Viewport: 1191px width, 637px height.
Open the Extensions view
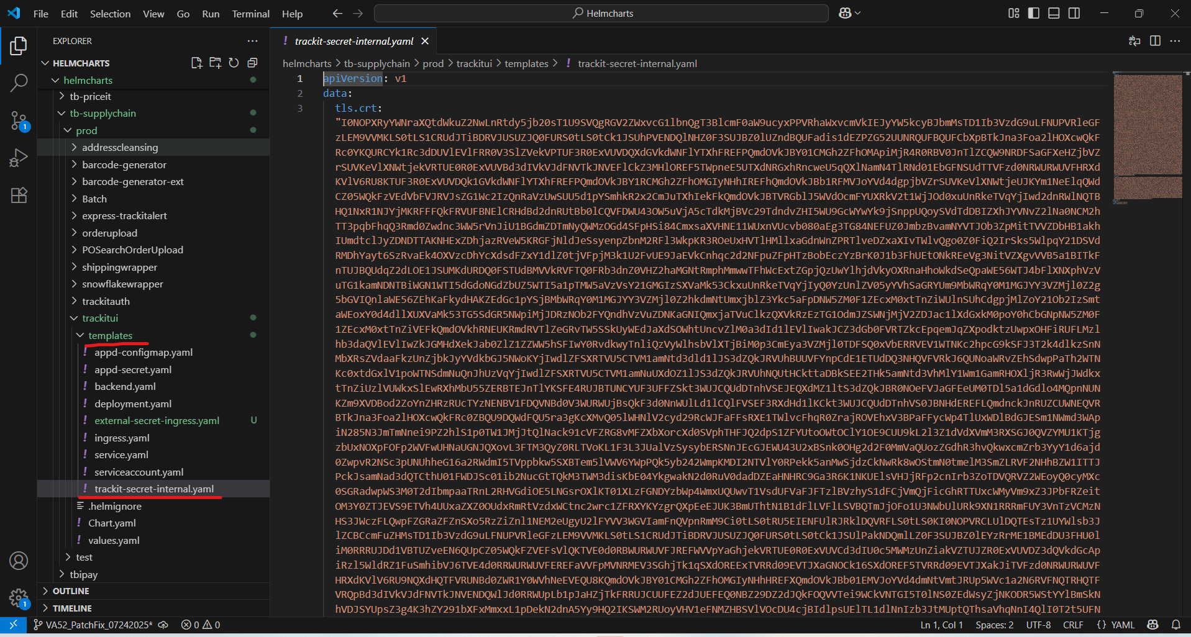click(x=19, y=196)
